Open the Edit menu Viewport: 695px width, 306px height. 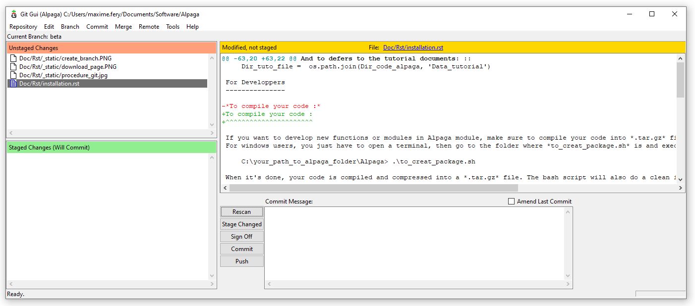click(49, 27)
